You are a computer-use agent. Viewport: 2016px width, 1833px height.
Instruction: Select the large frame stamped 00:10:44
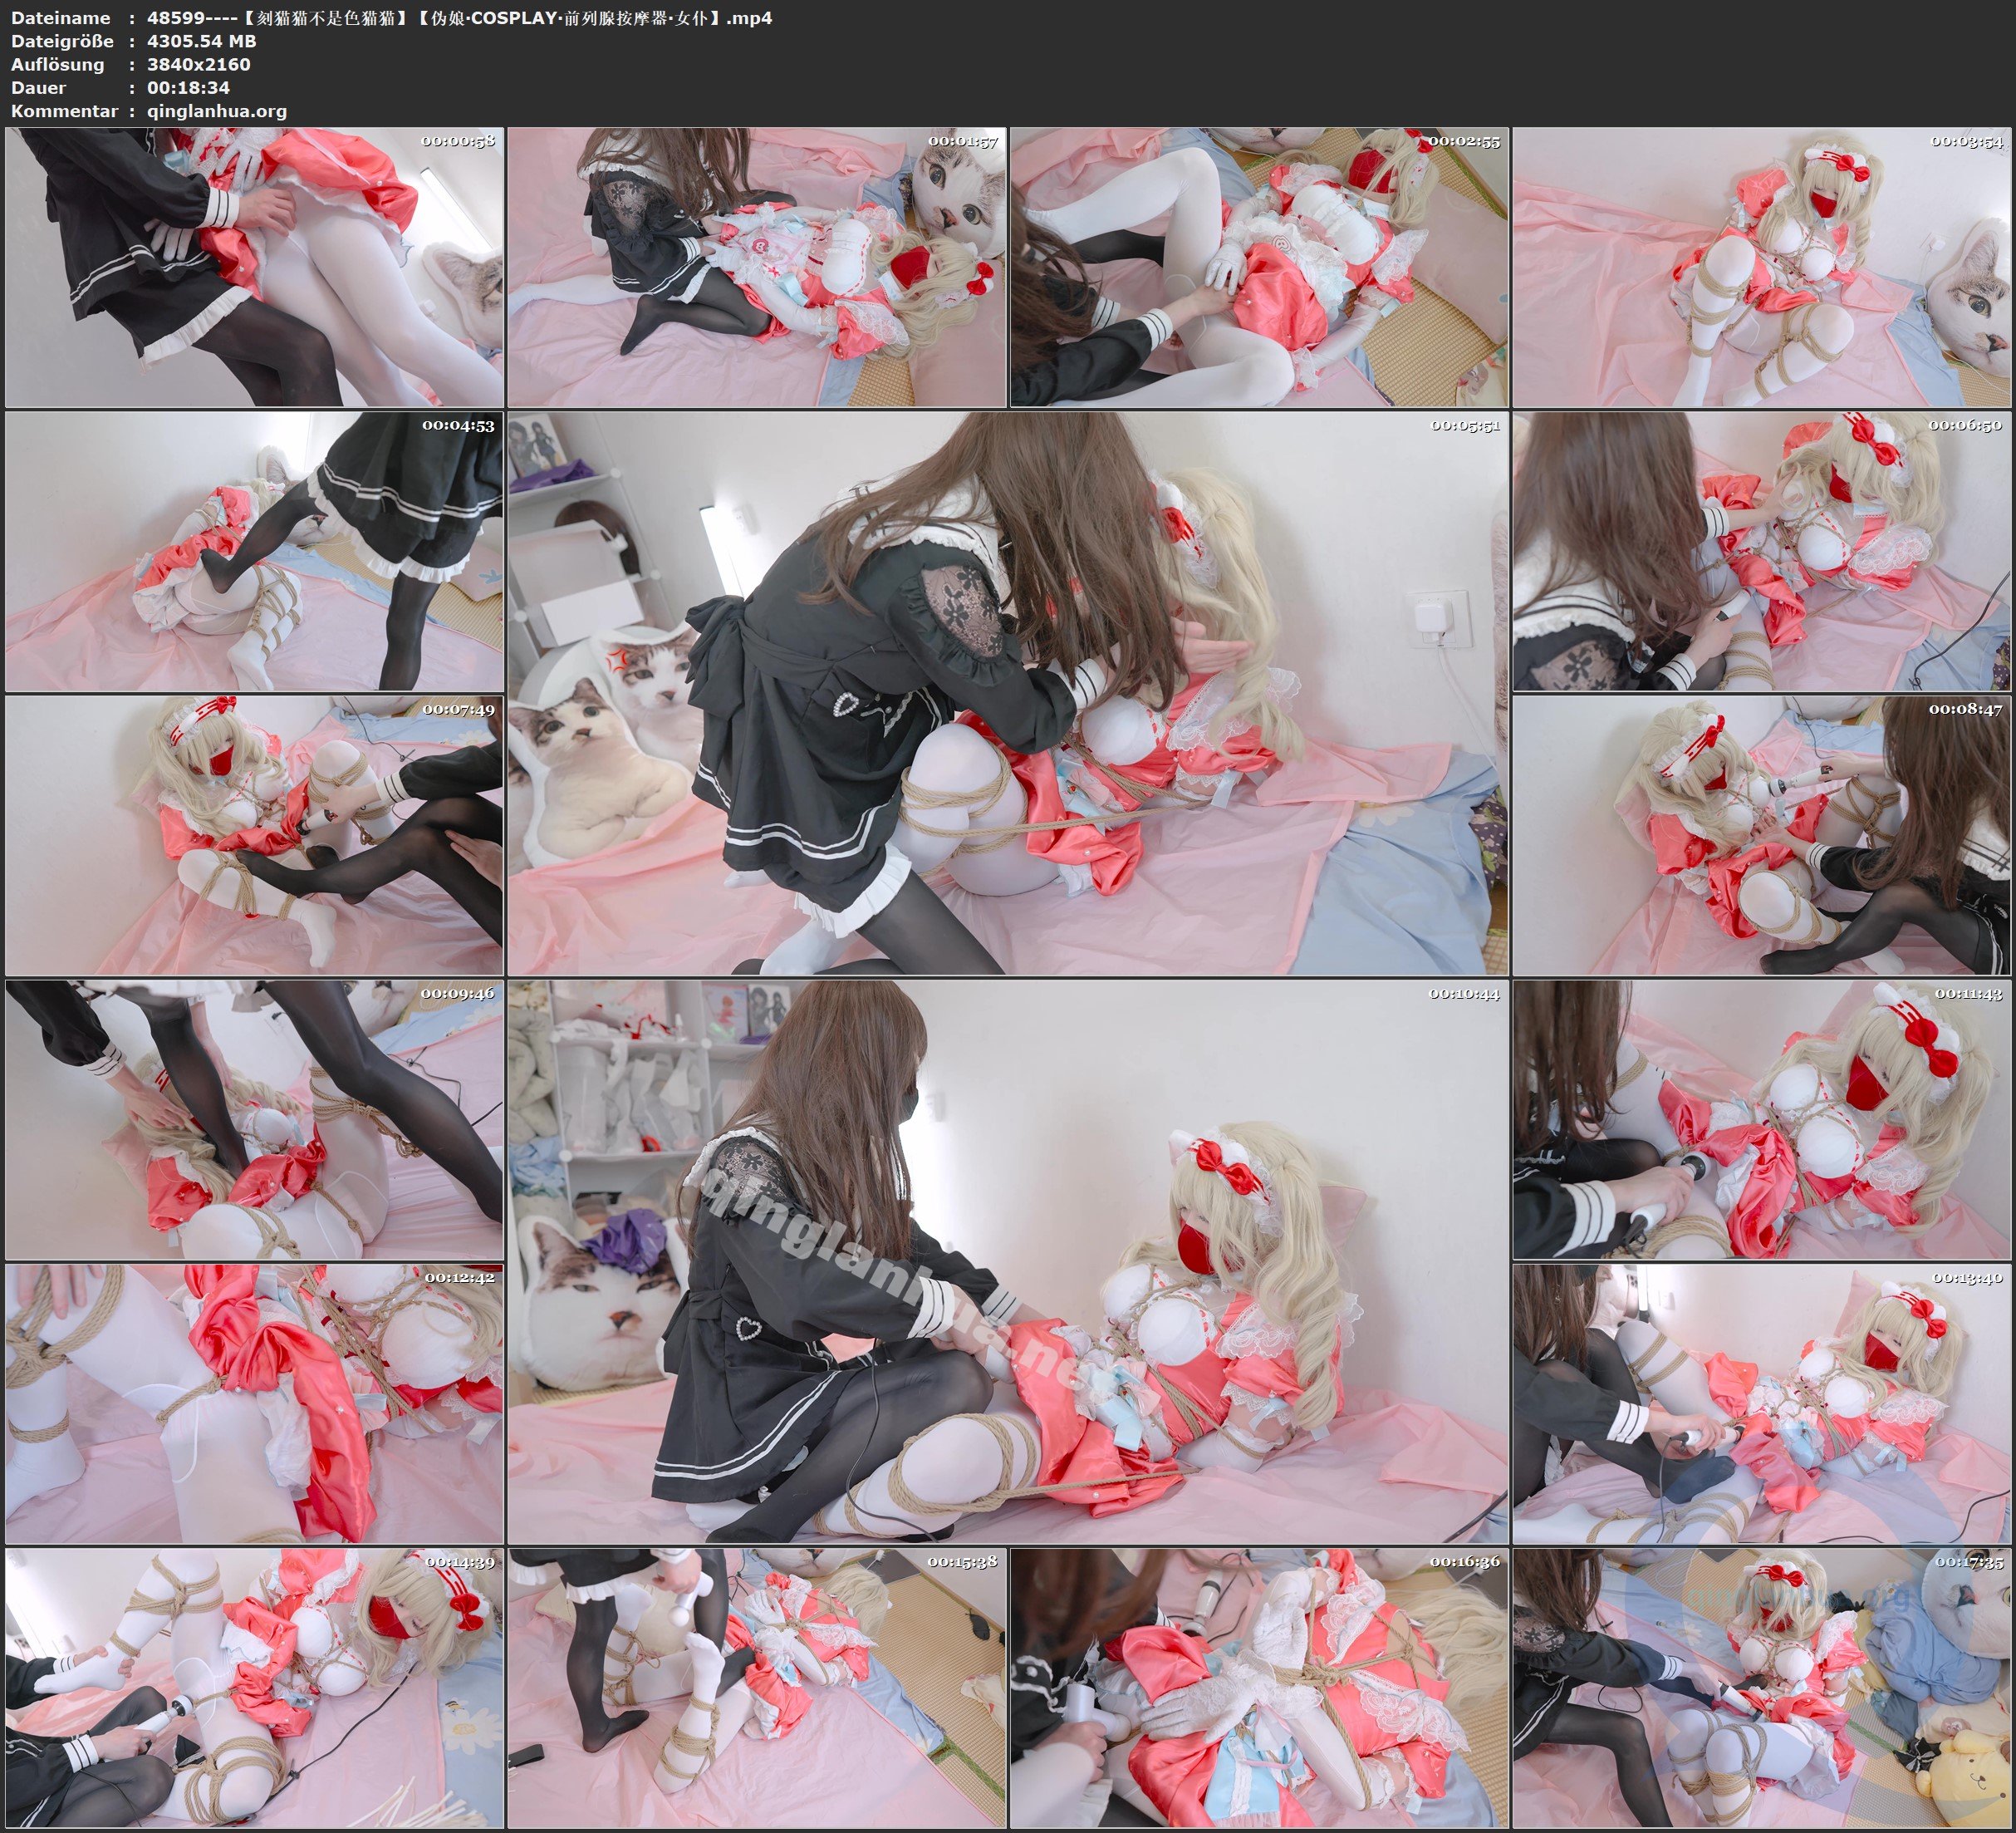coord(1007,1261)
